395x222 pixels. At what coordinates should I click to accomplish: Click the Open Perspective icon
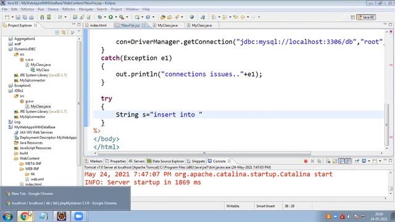point(352,17)
